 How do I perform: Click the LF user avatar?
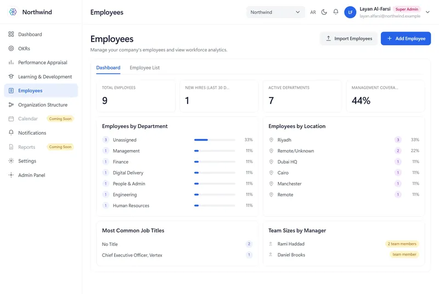click(350, 12)
